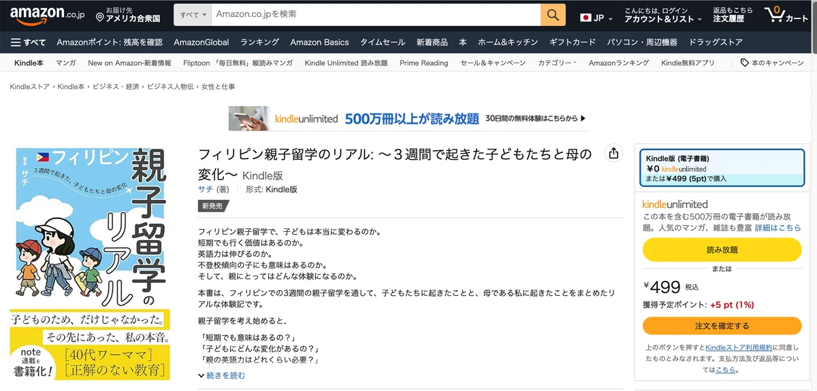817x391 pixels.
Task: Open ホーム&キッチン in the nav bar
Action: tap(508, 42)
